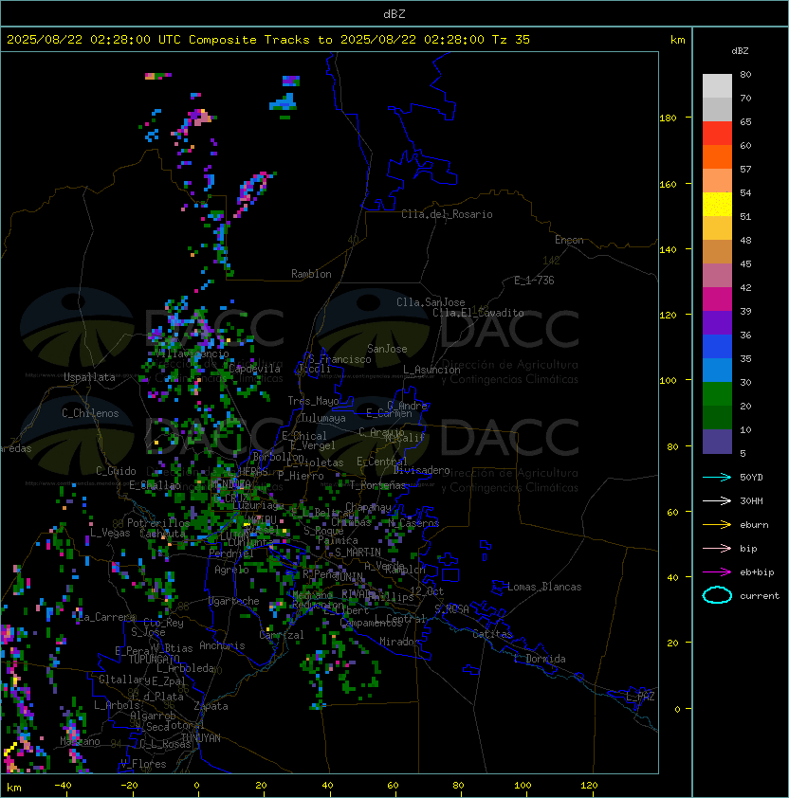Click the Potrerillos place label

tap(158, 523)
